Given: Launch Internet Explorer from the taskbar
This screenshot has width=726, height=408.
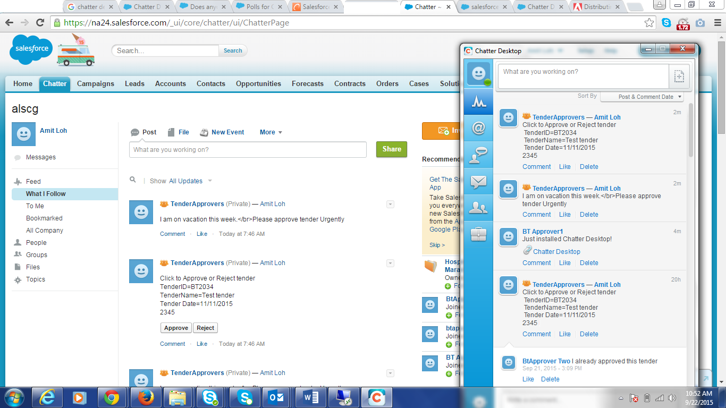Looking at the screenshot, I should point(48,397).
